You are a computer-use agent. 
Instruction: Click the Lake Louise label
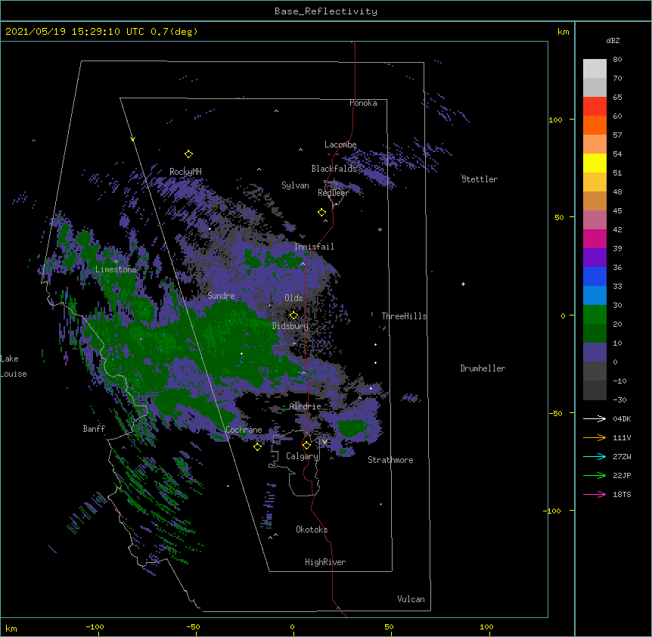pyautogui.click(x=14, y=366)
